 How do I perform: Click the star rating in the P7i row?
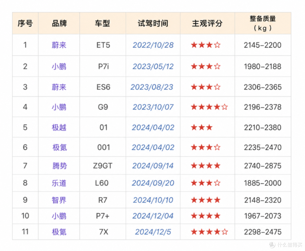point(206,67)
